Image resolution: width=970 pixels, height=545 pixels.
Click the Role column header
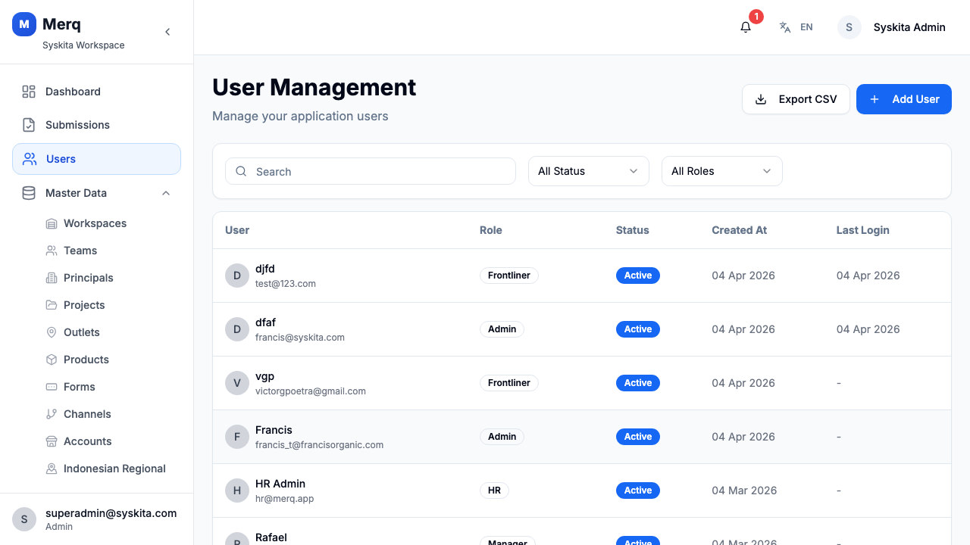[491, 230]
